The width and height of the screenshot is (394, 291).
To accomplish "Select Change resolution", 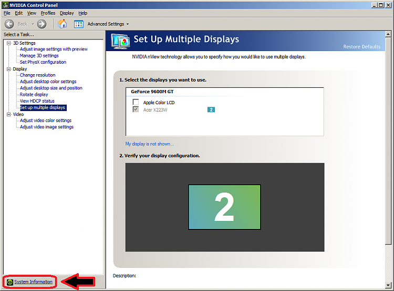I will 37,75.
